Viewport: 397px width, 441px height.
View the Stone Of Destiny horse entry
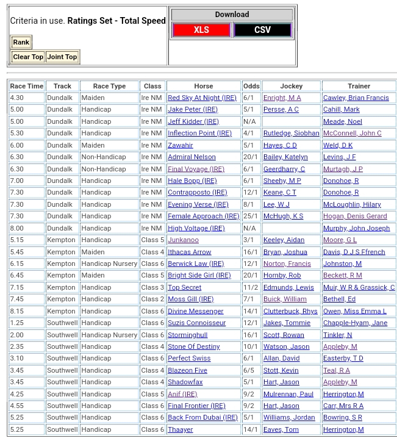[x=193, y=346]
